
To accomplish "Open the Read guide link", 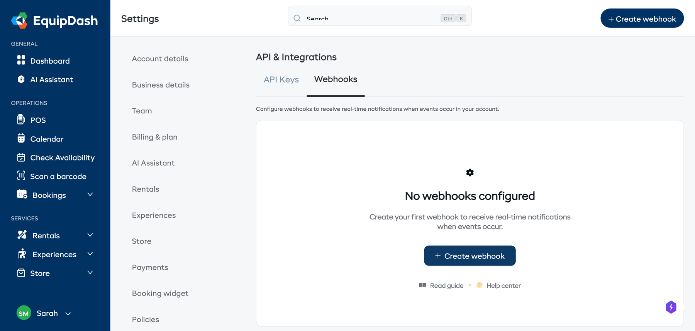I will coord(446,285).
